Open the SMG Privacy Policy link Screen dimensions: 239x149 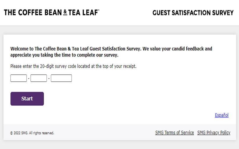214,132
